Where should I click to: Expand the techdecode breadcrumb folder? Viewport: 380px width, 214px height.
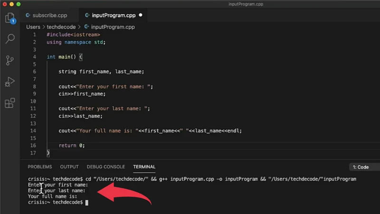[x=62, y=27]
